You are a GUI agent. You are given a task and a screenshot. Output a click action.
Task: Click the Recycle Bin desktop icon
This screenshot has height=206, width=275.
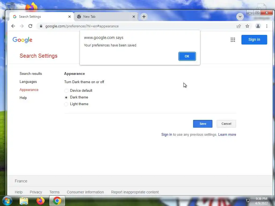pos(10,6)
